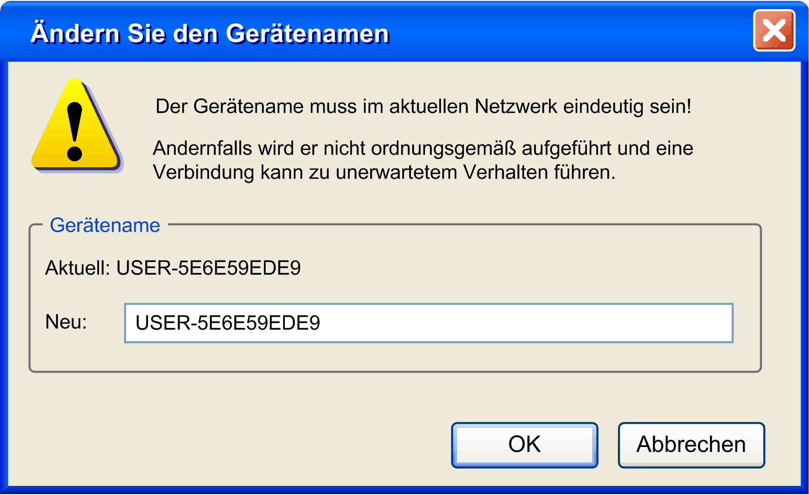Close the dialog with the red X
This screenshot has height=495, width=809.
click(x=774, y=31)
